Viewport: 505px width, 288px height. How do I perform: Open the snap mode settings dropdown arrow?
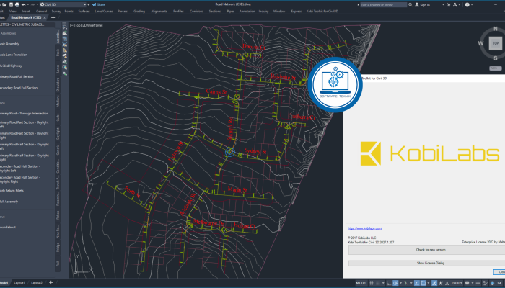pyautogui.click(x=383, y=283)
